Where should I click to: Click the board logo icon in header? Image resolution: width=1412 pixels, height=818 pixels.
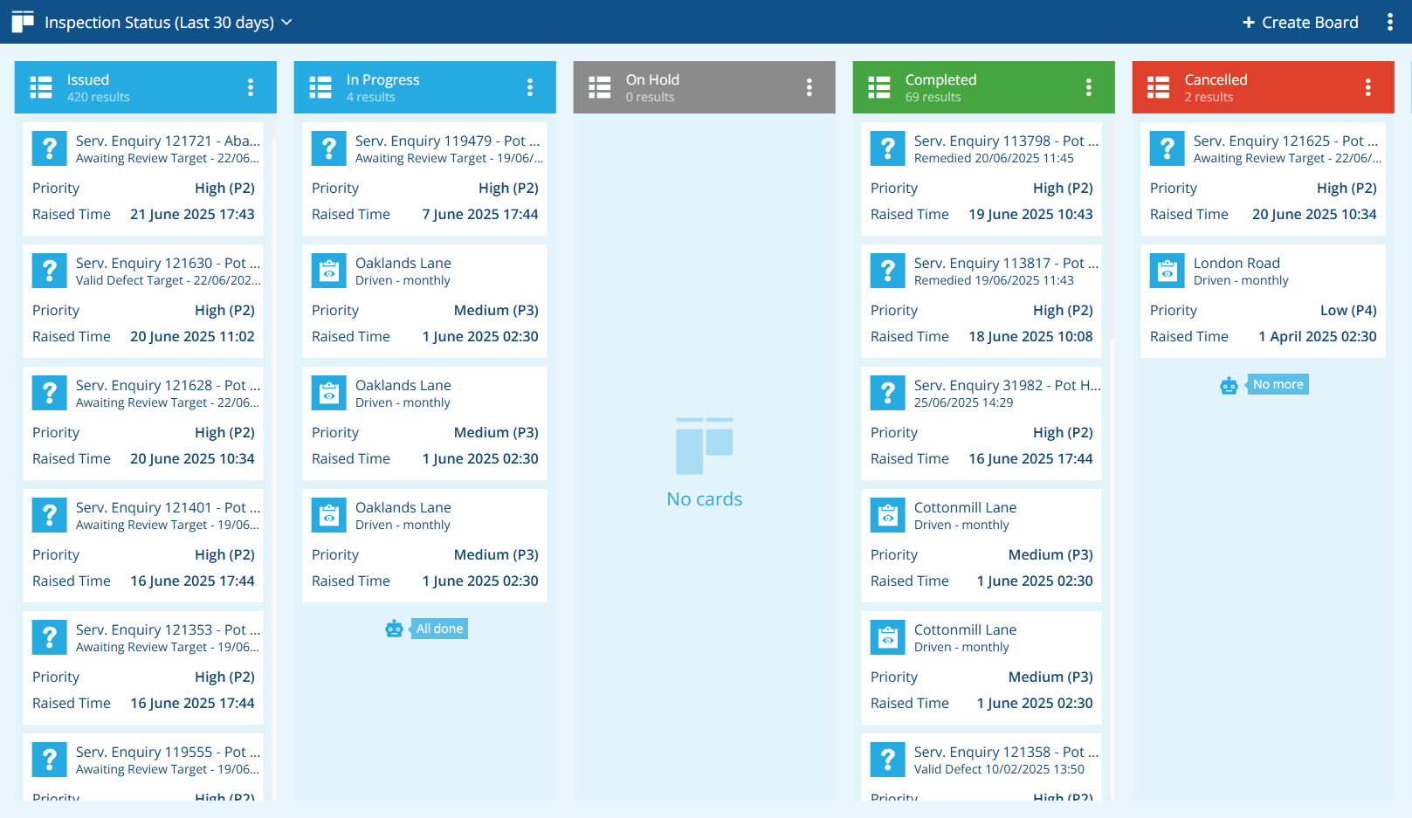tap(23, 22)
